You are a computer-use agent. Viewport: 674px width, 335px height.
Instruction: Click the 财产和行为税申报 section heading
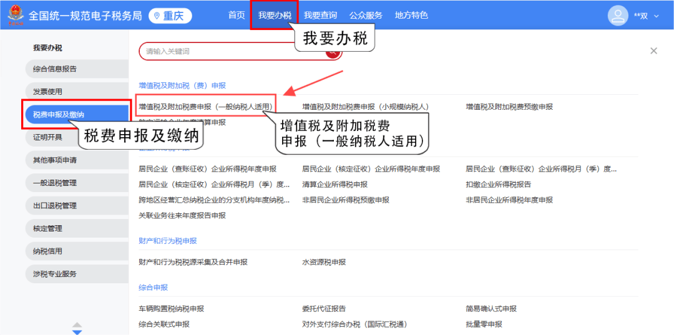coord(168,241)
